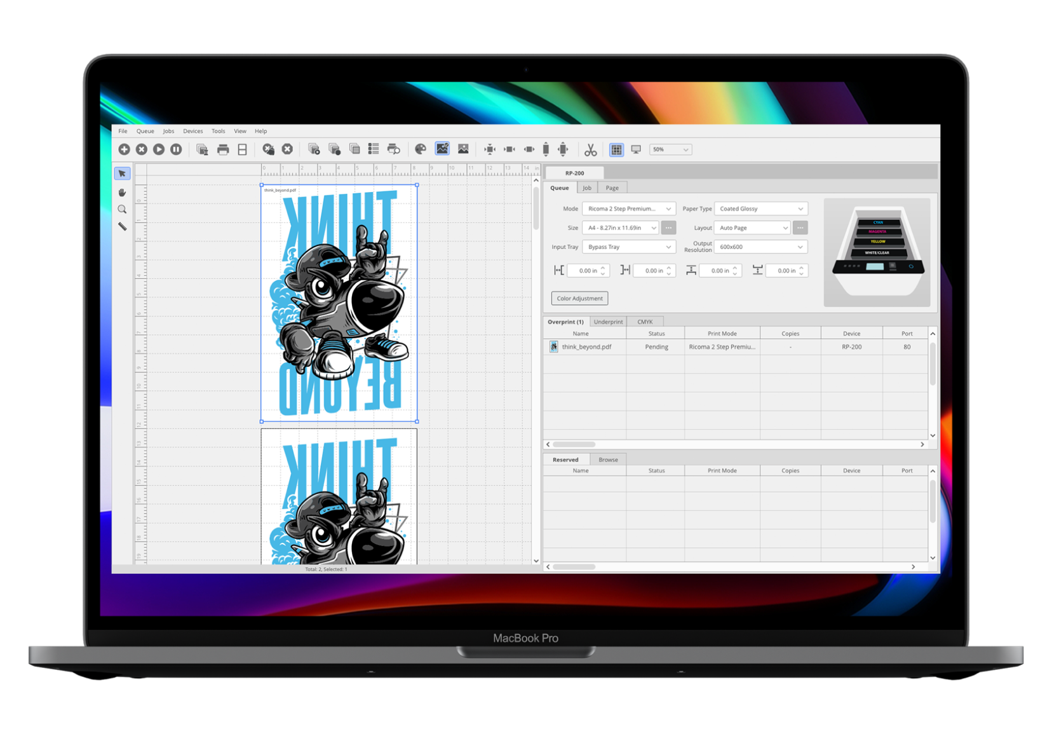Select the Reserved tab

tap(565, 460)
